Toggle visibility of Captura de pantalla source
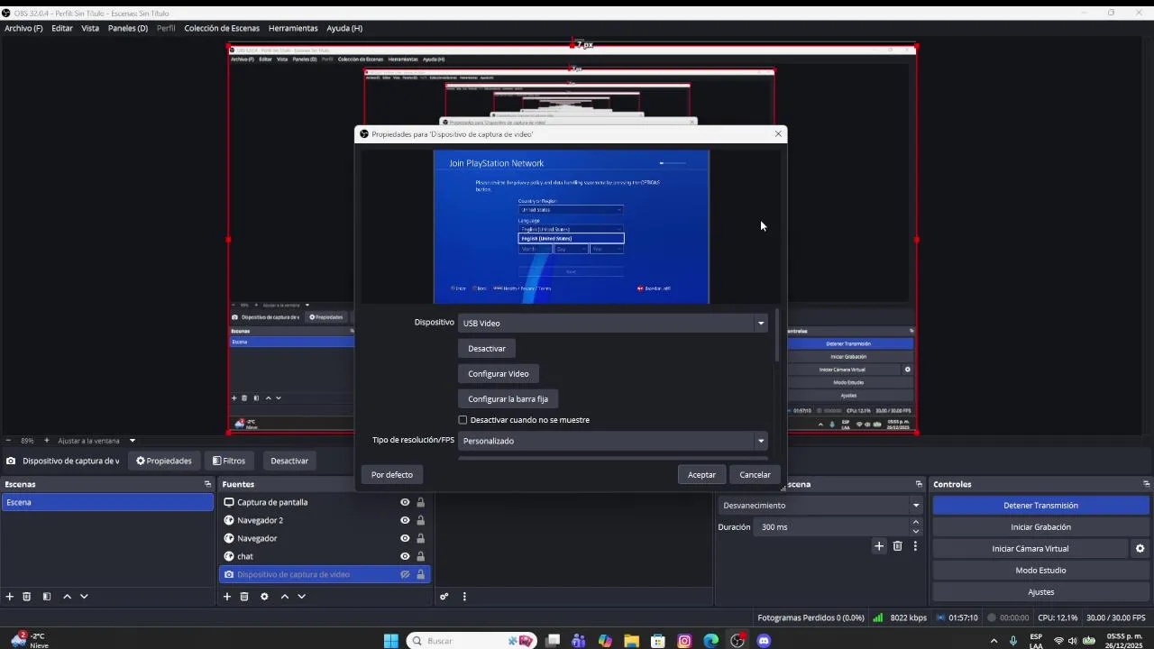1154x649 pixels. pos(405,502)
